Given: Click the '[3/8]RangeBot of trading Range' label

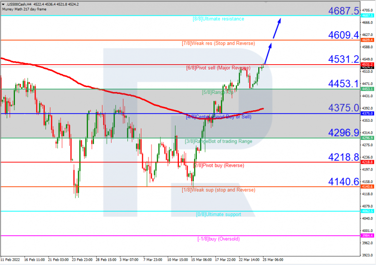Looking at the screenshot, I should point(218,141).
